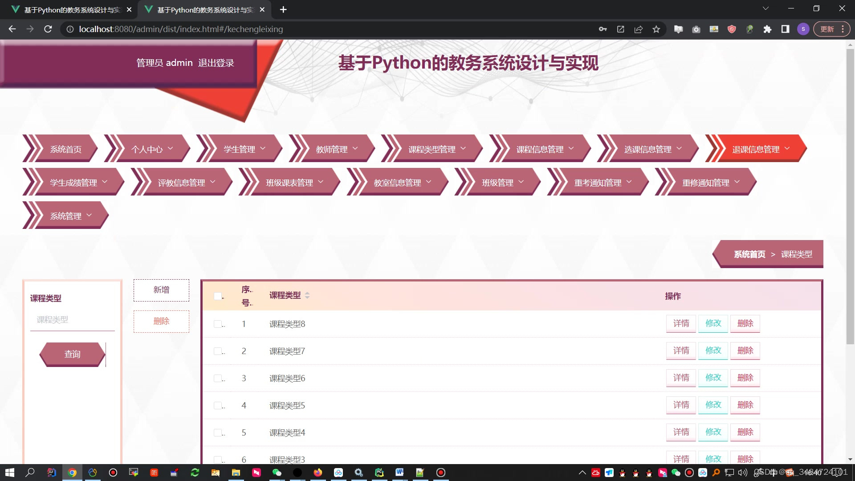Open the WeChat icon in the taskbar
The height and width of the screenshot is (481, 855).
coord(277,472)
